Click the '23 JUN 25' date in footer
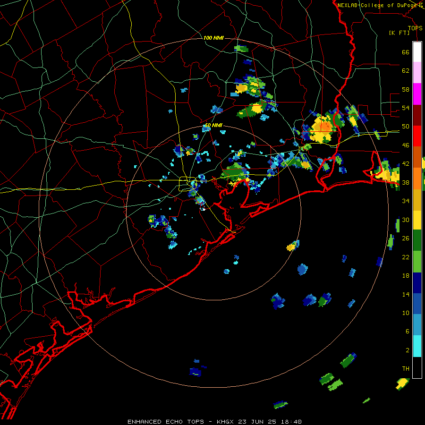 (x=257, y=422)
